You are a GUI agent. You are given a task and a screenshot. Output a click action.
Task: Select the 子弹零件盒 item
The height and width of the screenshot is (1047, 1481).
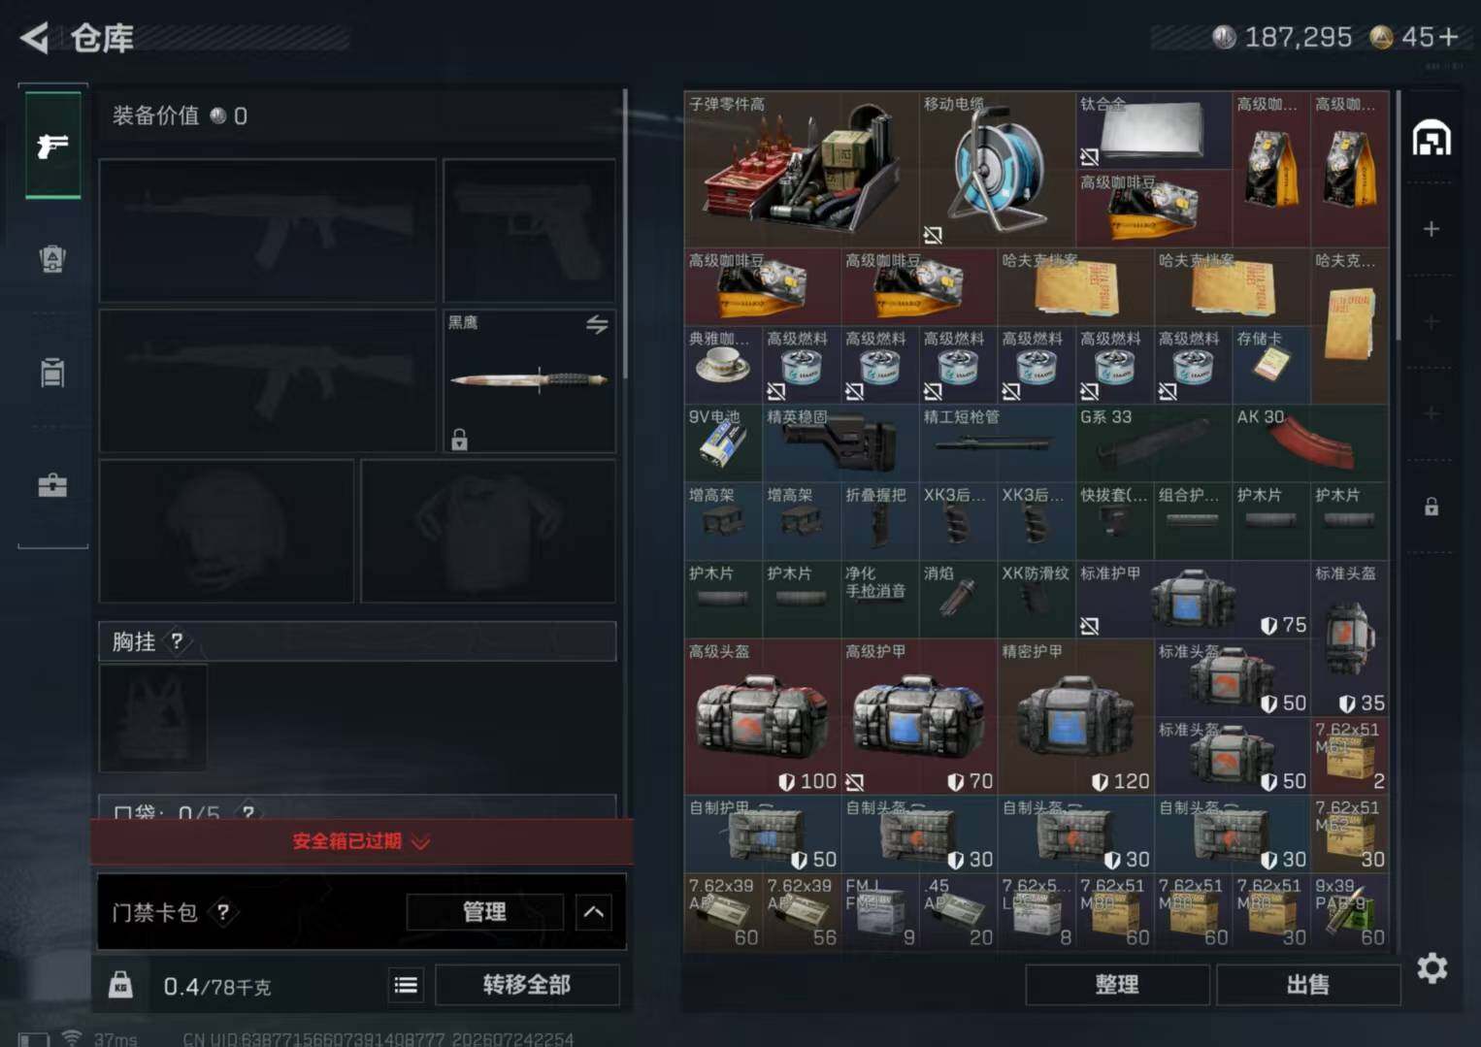(x=802, y=169)
